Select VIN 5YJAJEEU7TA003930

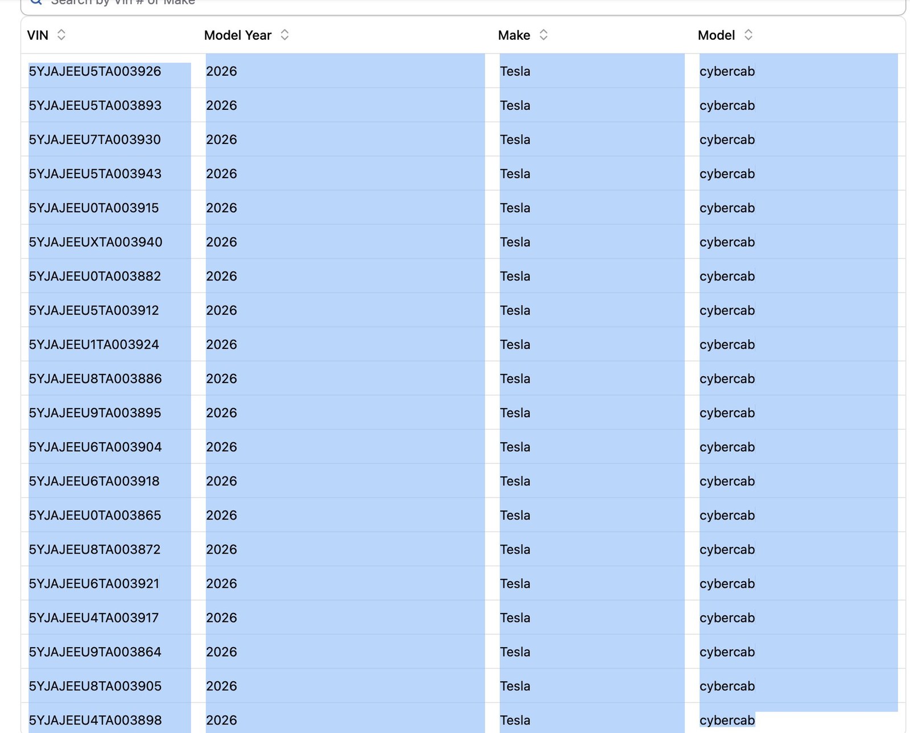pyautogui.click(x=95, y=139)
